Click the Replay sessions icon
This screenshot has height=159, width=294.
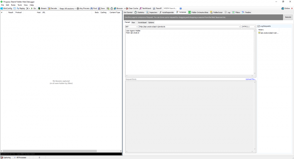point(18,8)
